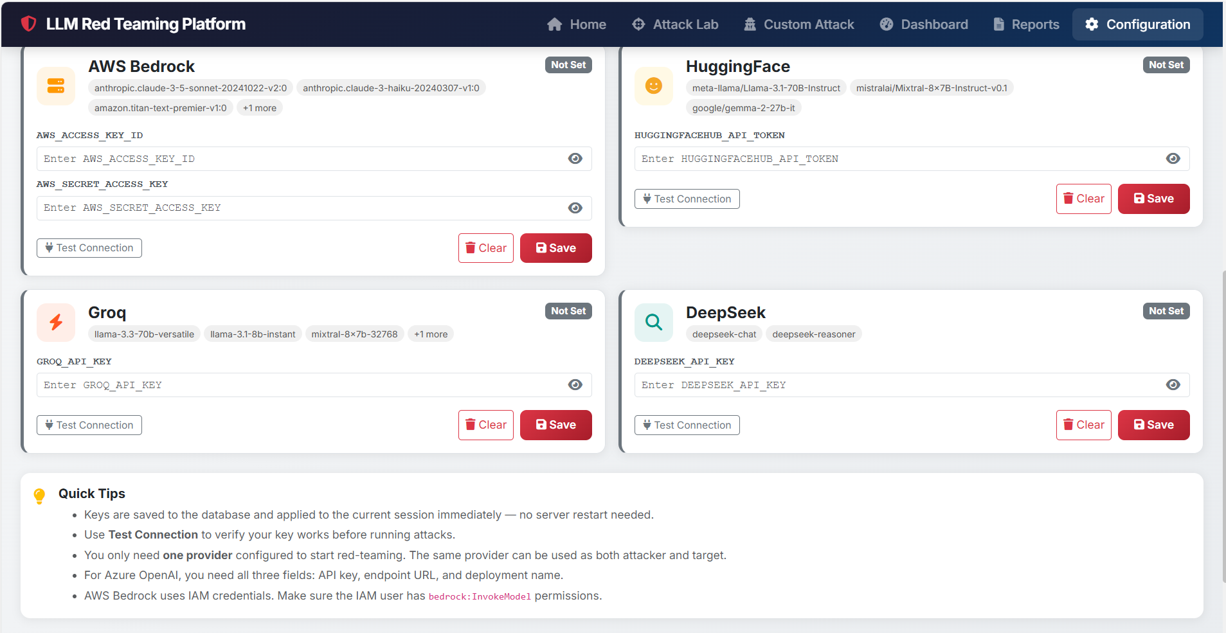The width and height of the screenshot is (1226, 633).
Task: Expand AWS Bedrock's '+1 more' models
Action: coord(260,108)
